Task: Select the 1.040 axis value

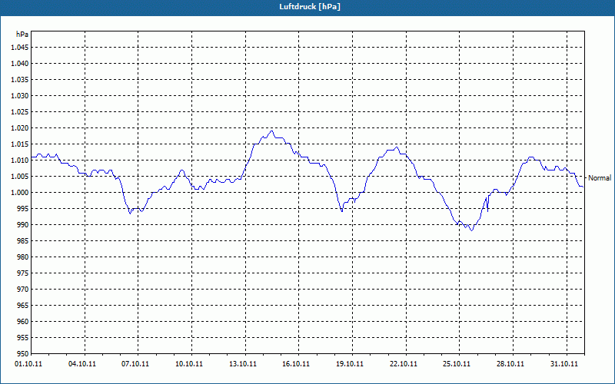Action: click(x=20, y=64)
